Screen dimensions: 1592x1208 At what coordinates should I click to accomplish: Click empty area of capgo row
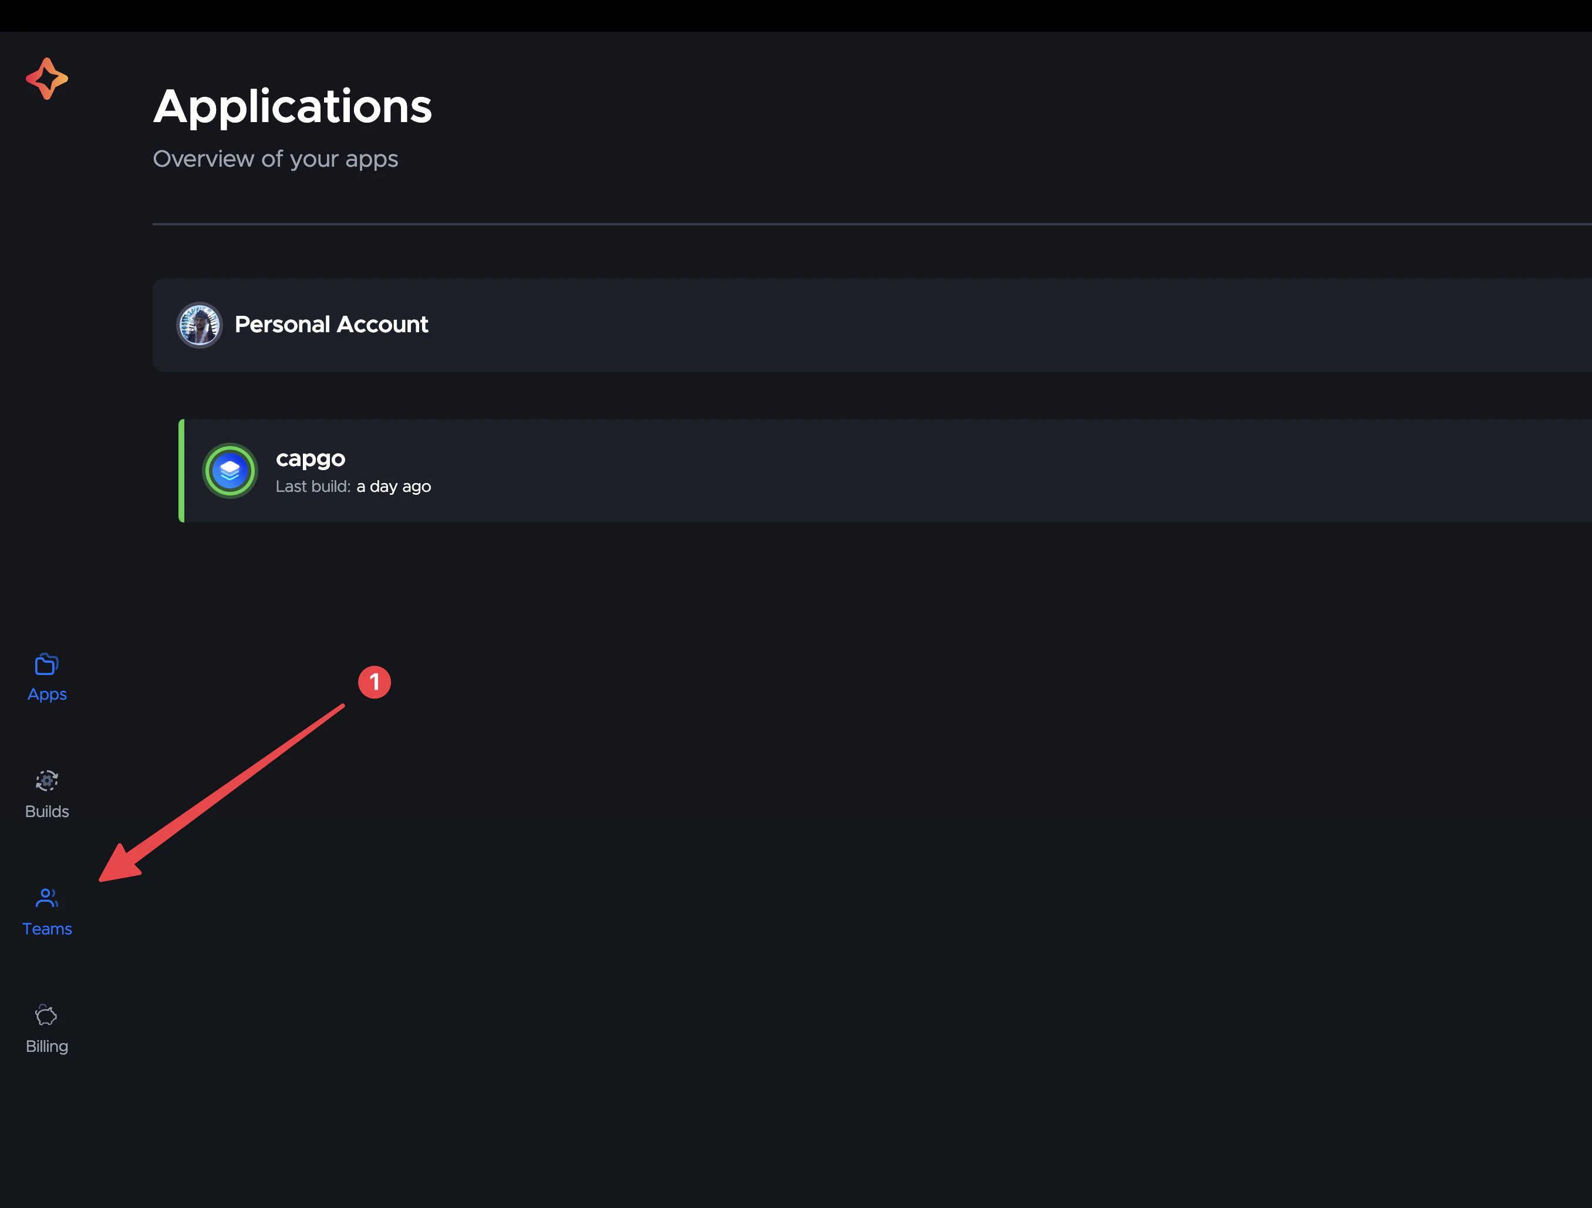coord(1007,471)
